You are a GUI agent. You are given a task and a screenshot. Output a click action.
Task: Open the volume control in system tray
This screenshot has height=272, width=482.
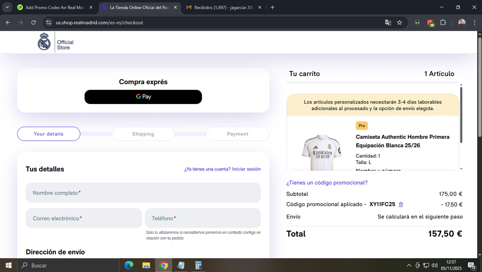(x=434, y=265)
